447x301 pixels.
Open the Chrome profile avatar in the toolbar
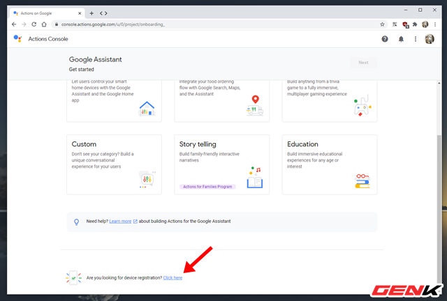(x=425, y=24)
